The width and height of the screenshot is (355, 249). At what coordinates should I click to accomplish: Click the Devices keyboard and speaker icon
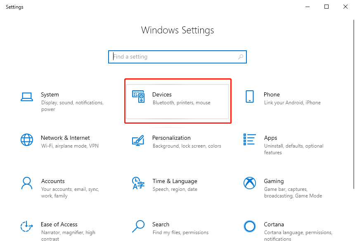(138, 96)
